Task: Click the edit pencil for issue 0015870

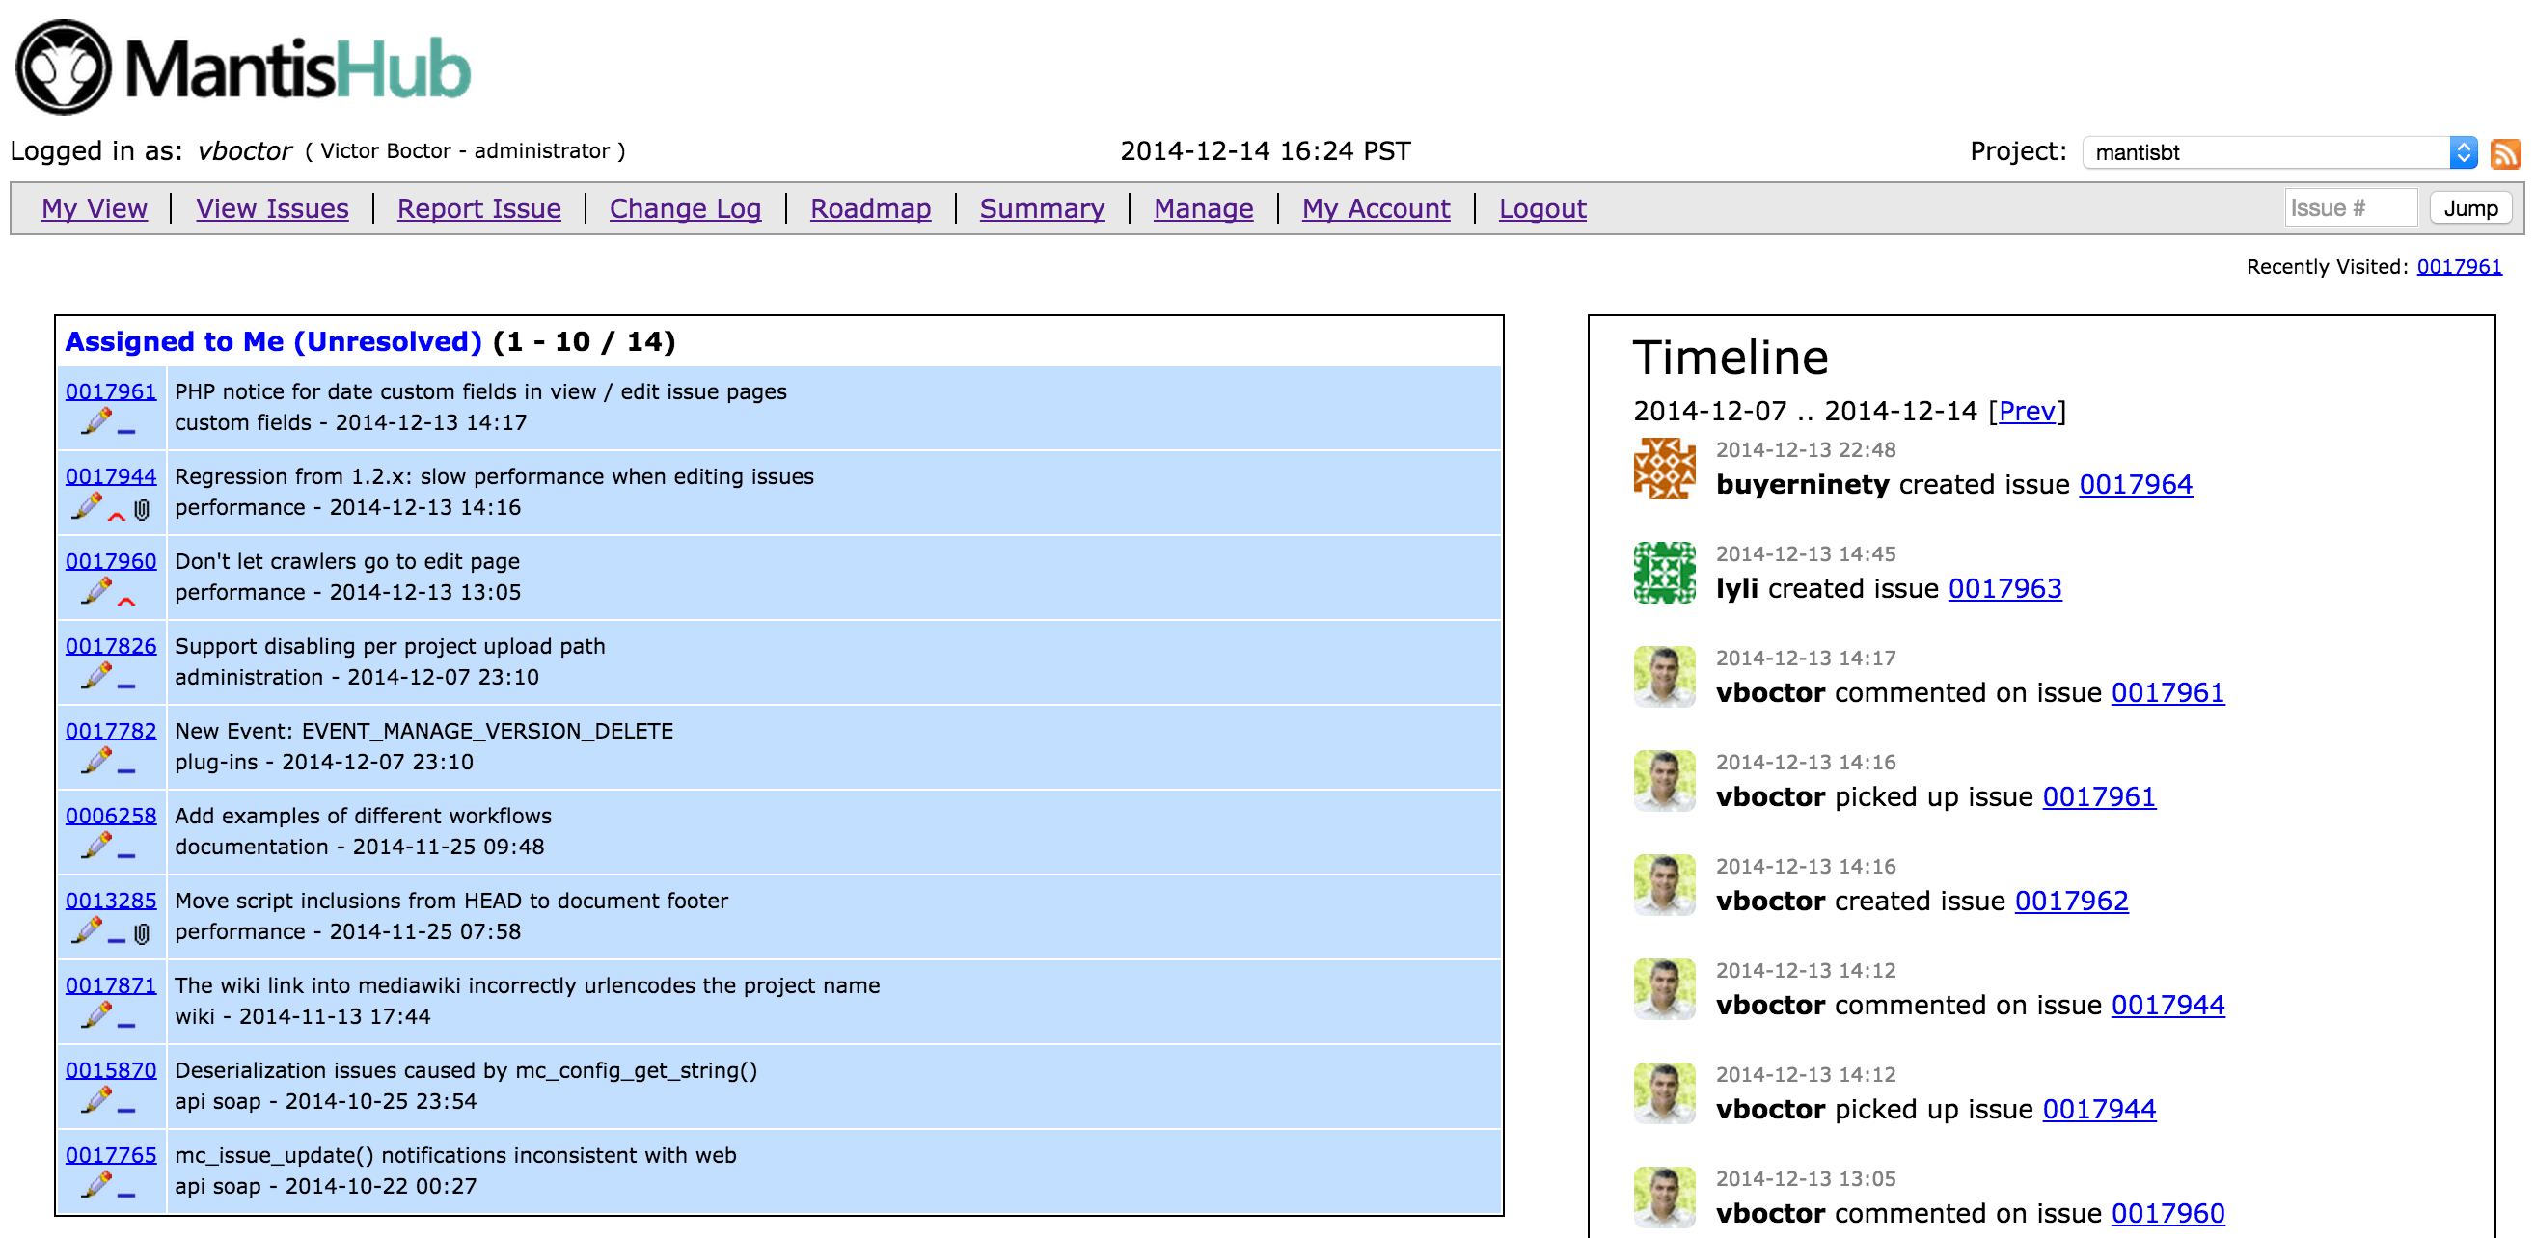Action: click(95, 1100)
